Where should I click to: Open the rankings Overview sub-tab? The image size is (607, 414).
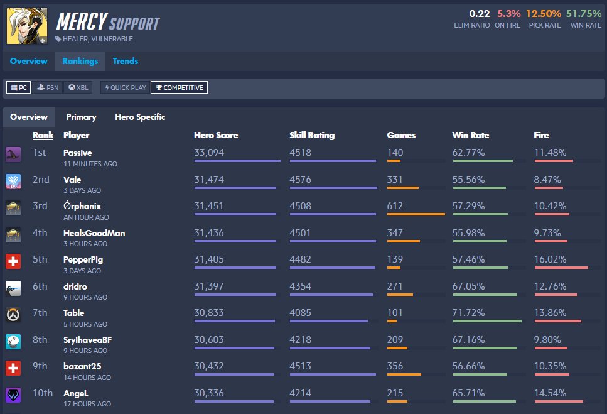[x=29, y=117]
